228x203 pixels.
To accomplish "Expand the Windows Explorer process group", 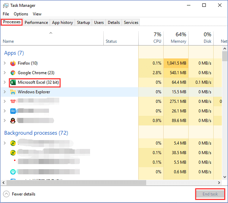I will pos(5,92).
